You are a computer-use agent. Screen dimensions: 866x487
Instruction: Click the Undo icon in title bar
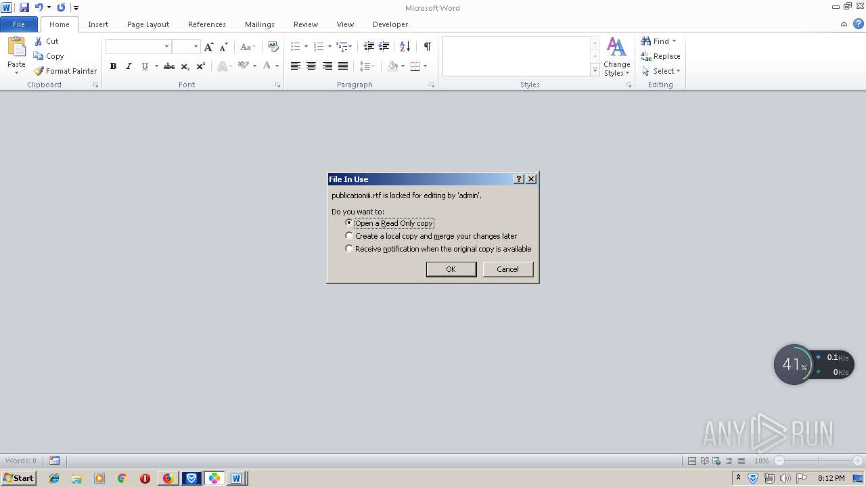point(39,7)
